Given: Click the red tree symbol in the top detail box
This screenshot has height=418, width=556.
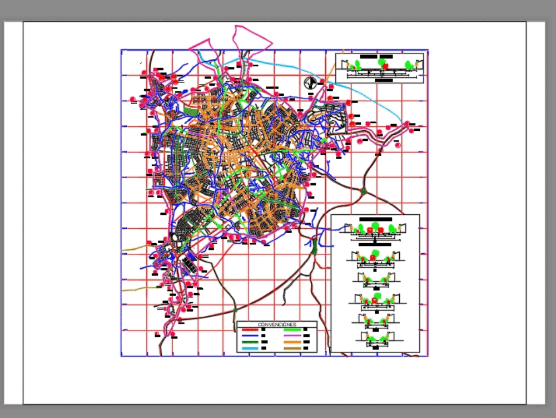Looking at the screenshot, I should point(385,66).
